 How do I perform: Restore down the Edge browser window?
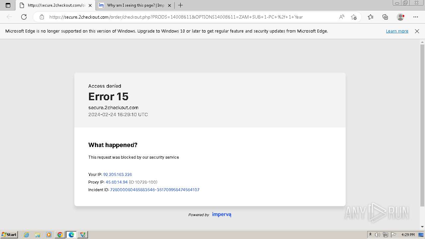(405, 3)
